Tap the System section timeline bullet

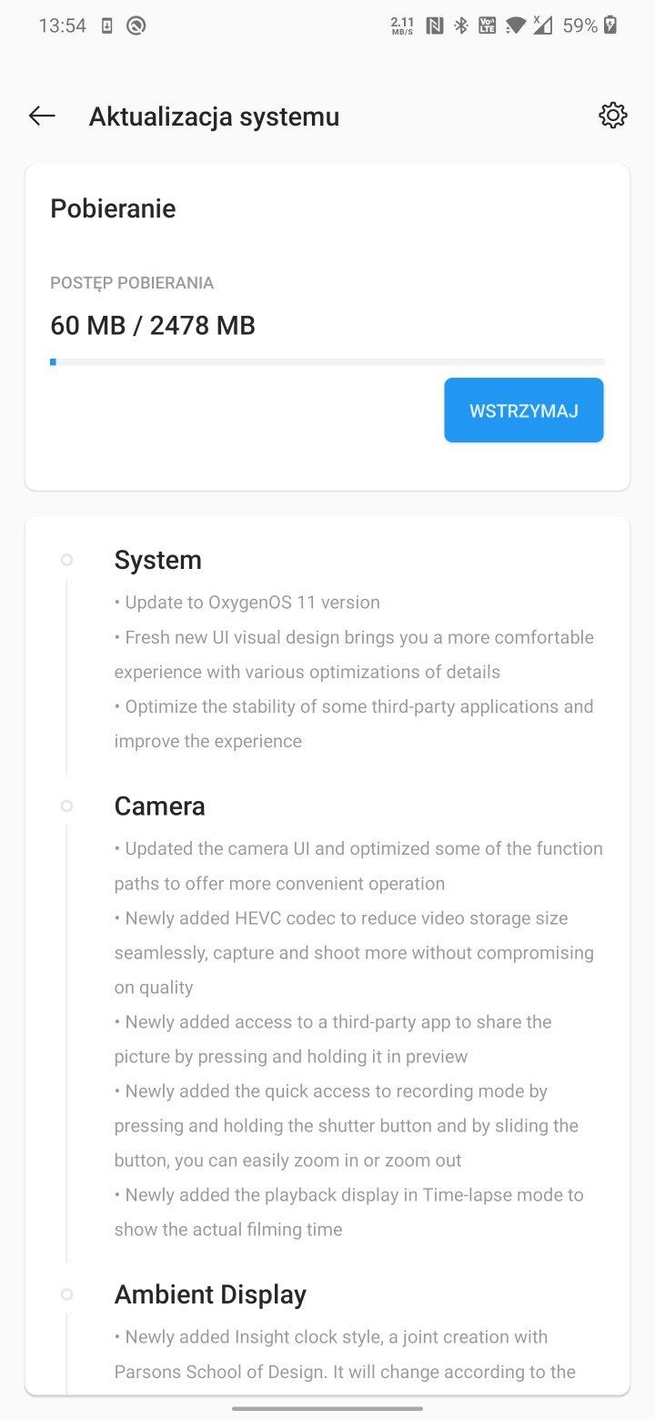point(66,560)
